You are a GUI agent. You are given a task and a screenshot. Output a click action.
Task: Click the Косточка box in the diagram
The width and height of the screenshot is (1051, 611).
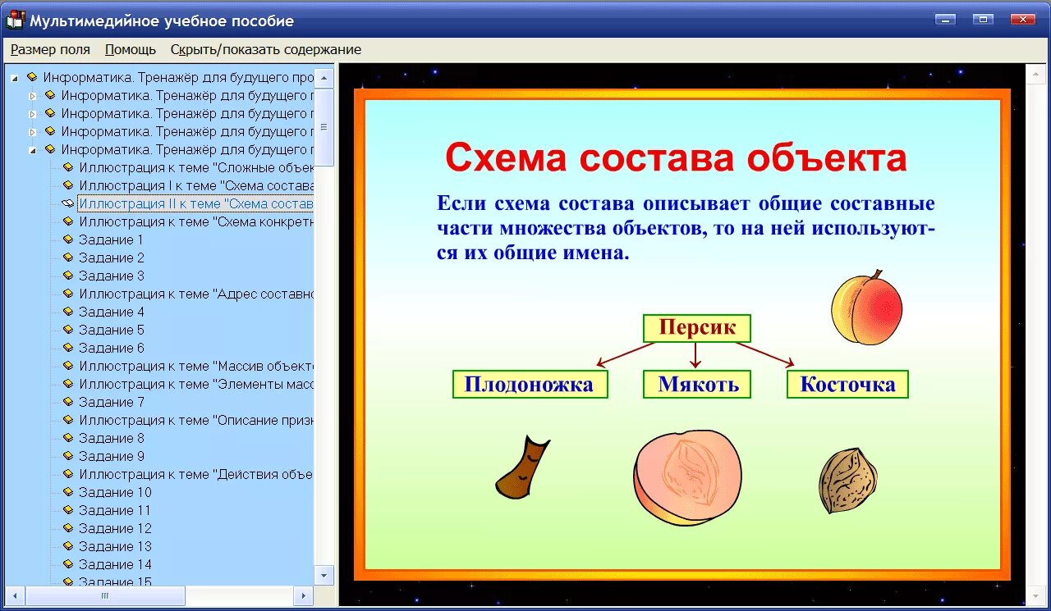[847, 384]
